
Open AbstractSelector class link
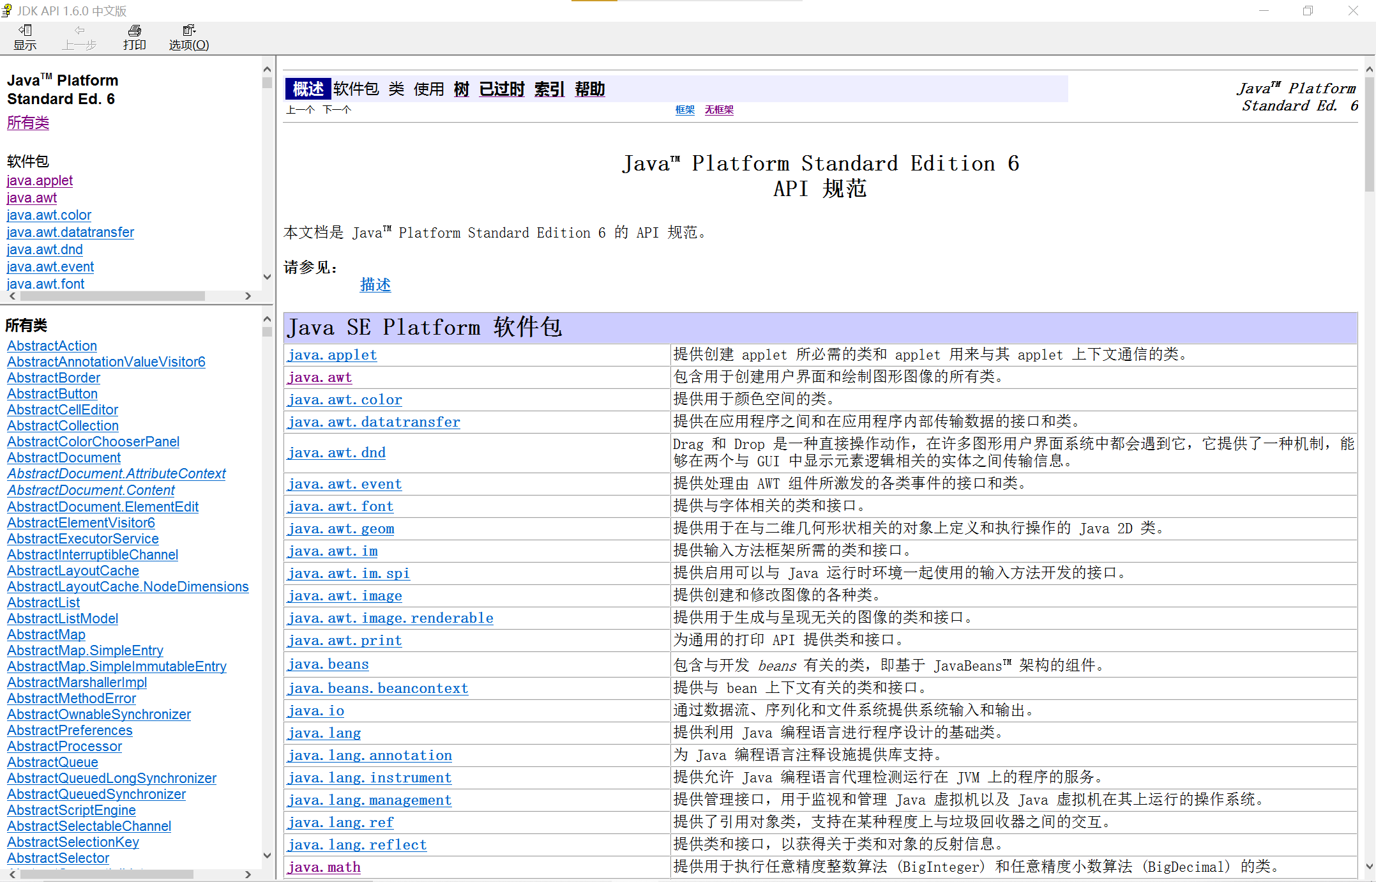click(x=58, y=858)
